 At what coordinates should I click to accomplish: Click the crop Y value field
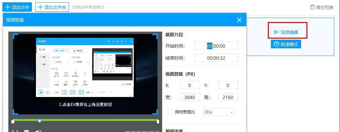coord(228,85)
